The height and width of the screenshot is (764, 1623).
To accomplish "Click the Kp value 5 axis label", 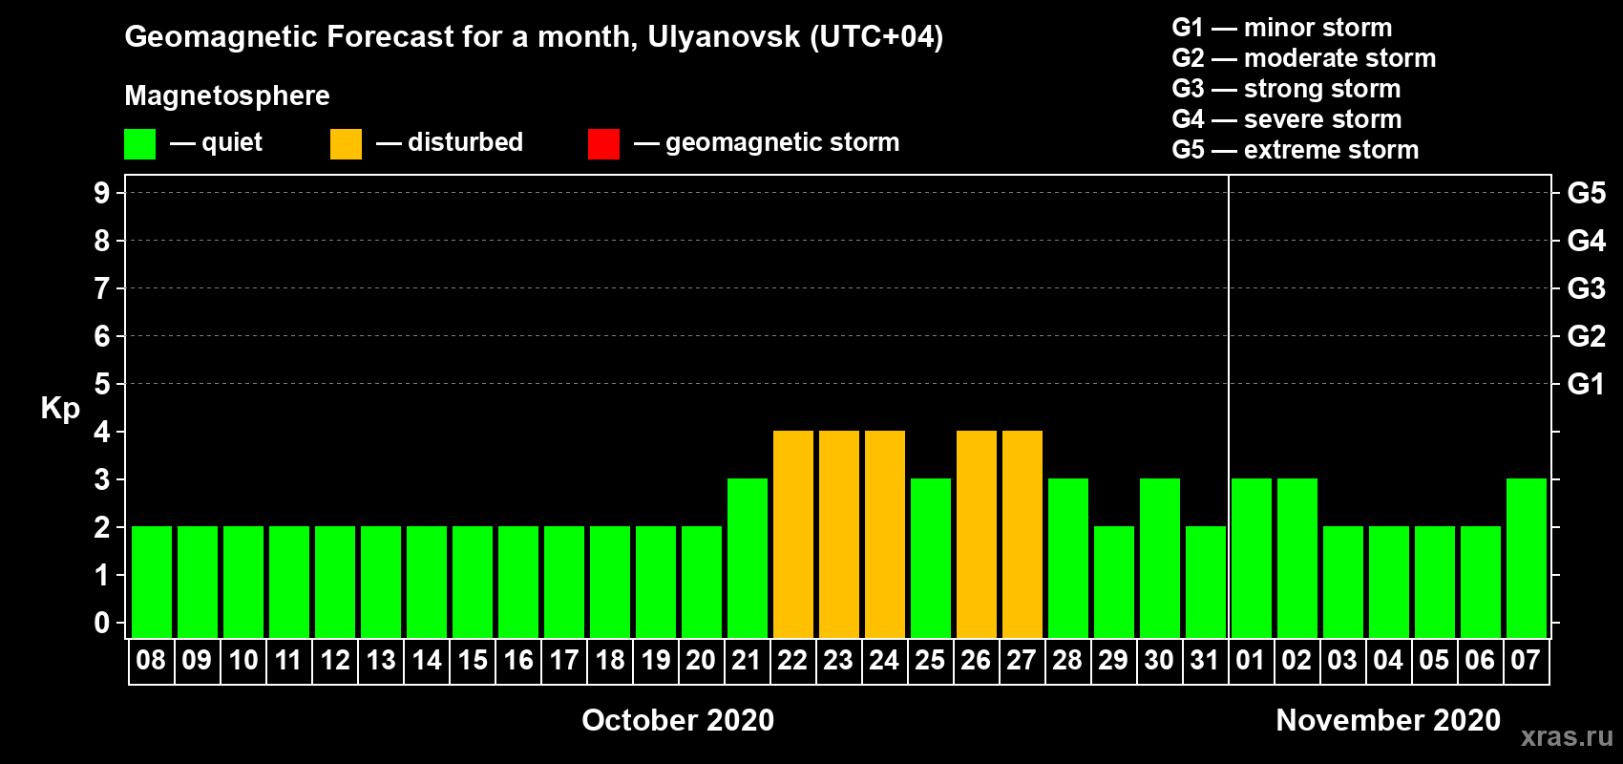I will 102,384.
